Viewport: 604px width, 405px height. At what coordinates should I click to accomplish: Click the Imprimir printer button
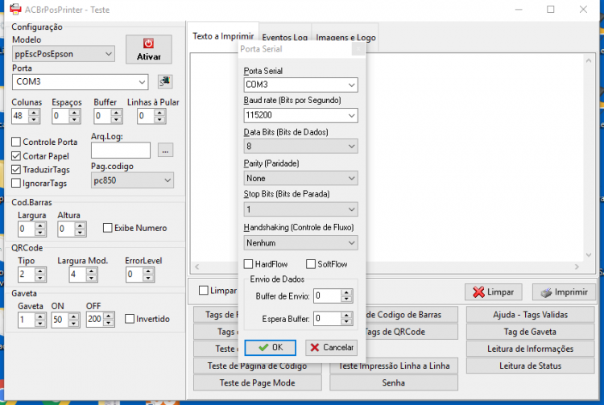point(564,291)
